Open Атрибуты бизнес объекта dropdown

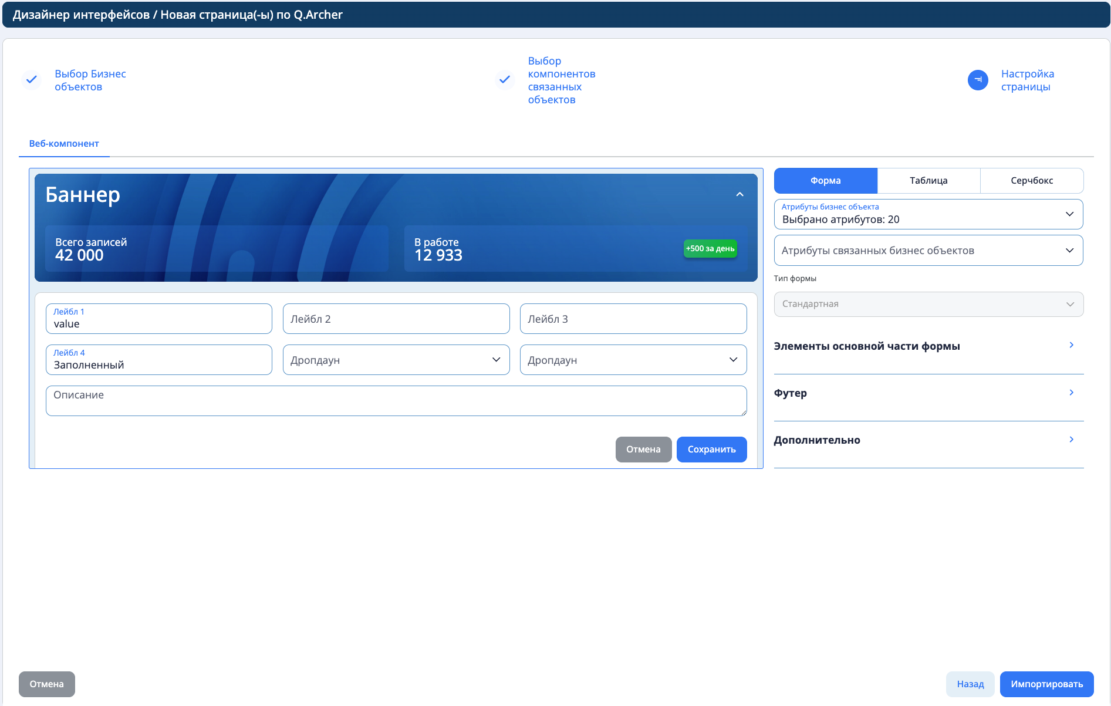click(x=928, y=215)
